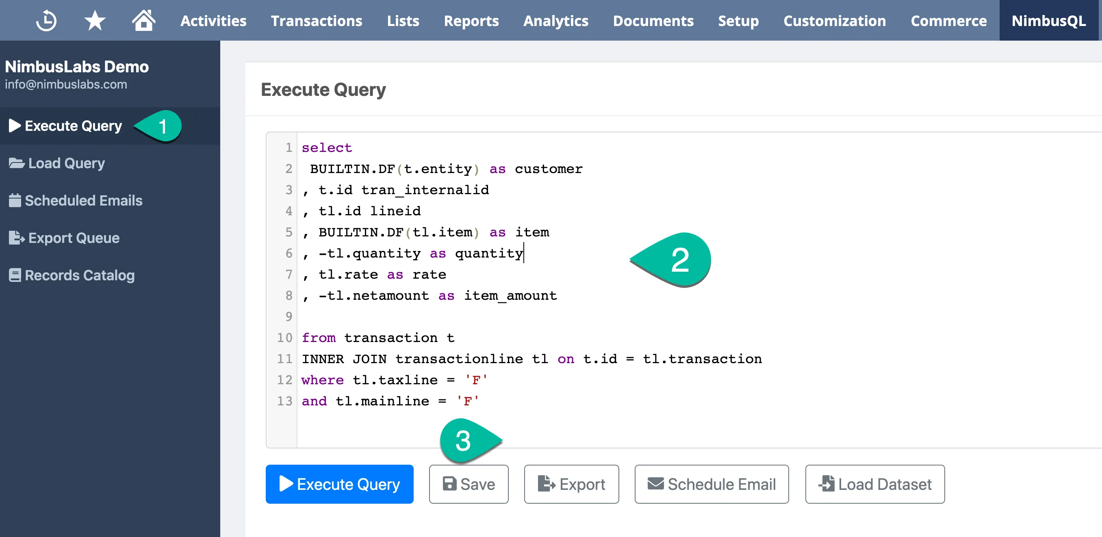The height and width of the screenshot is (537, 1102).
Task: Click the Execute Query page heading
Action: point(323,89)
